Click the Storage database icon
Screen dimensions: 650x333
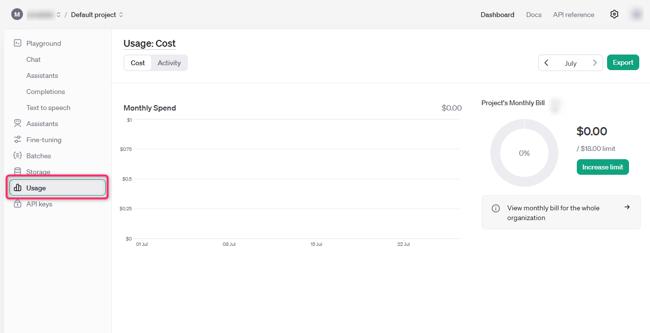[x=18, y=172]
